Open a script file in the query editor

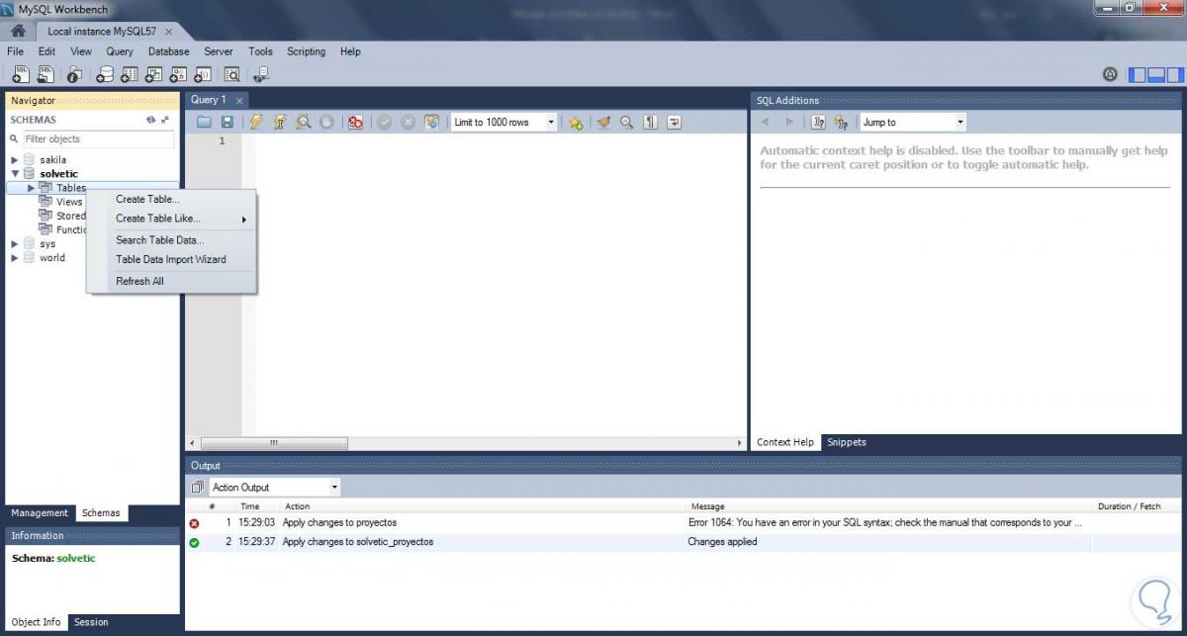point(205,123)
